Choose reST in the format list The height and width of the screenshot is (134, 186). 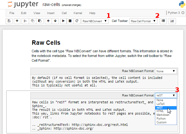click(x=166, y=108)
